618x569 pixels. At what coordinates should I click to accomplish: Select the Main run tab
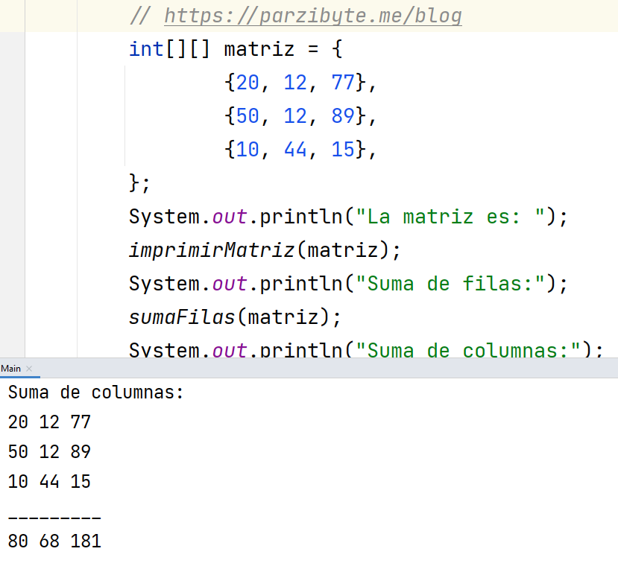11,369
